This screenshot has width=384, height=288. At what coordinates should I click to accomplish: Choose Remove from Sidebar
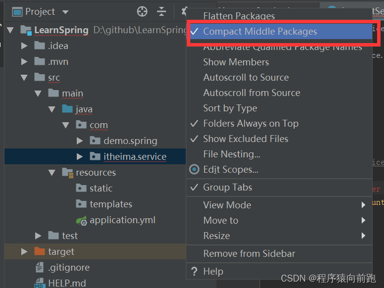click(x=279, y=254)
